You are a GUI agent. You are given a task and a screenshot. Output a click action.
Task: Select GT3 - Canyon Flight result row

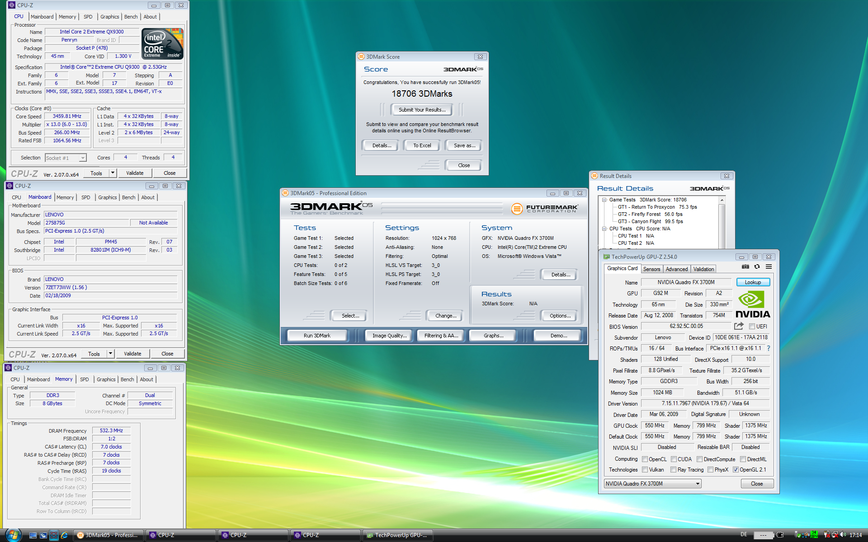coord(650,221)
